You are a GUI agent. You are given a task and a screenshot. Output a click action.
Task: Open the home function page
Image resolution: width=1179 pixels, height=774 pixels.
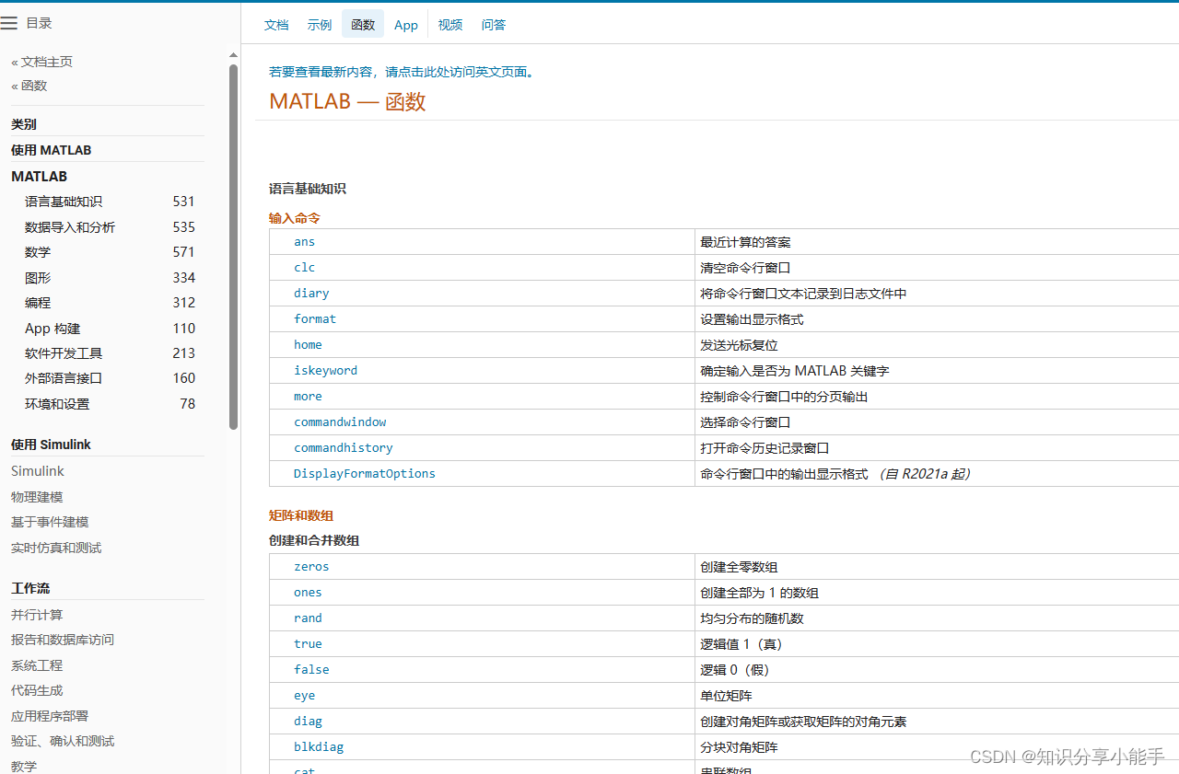coord(308,345)
